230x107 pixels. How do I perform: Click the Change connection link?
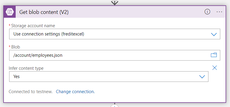(x=75, y=92)
